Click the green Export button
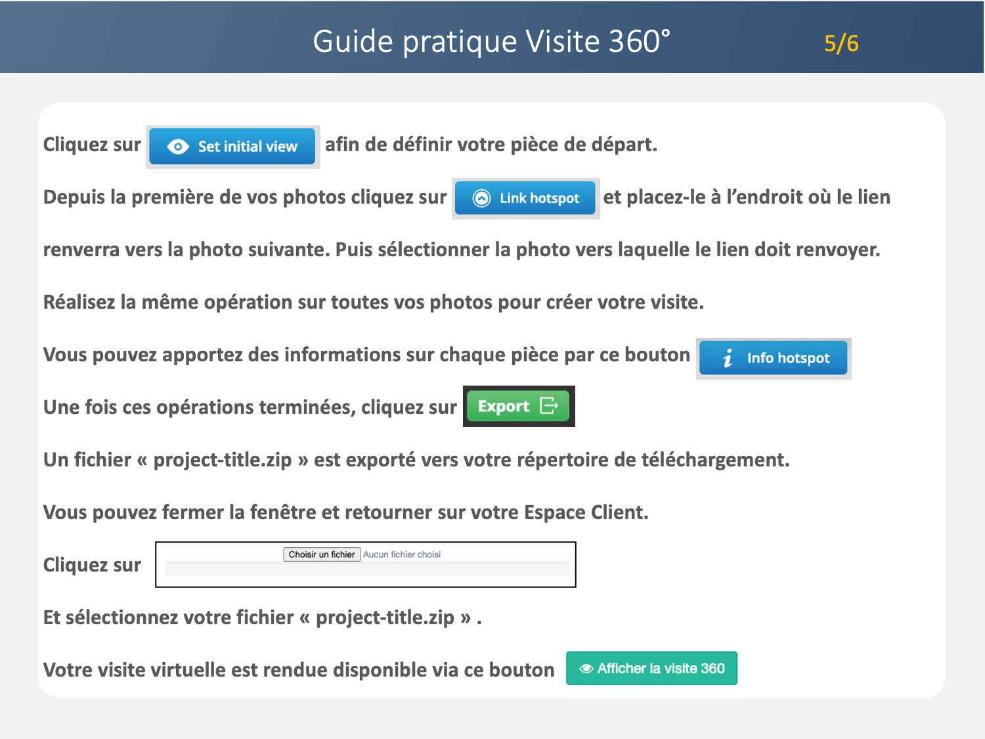The width and height of the screenshot is (985, 739). 518,406
